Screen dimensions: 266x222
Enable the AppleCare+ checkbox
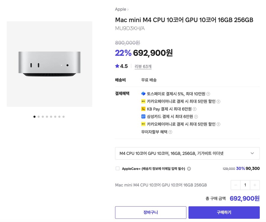117,168
